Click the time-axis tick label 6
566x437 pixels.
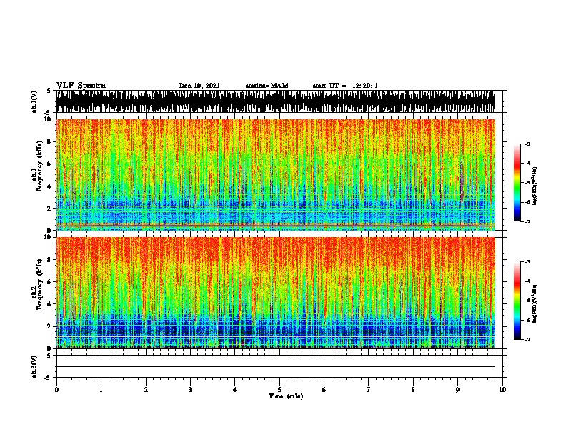[x=324, y=390]
